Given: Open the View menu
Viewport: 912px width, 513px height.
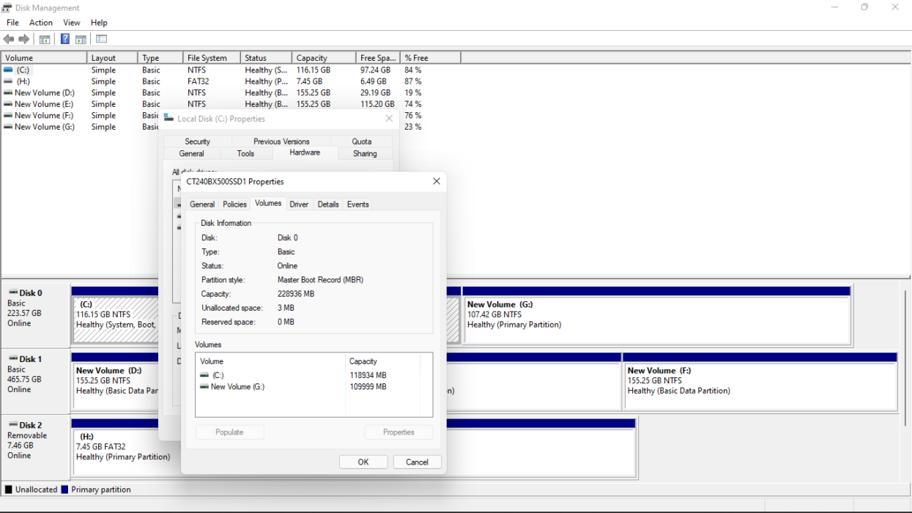Looking at the screenshot, I should [x=72, y=23].
